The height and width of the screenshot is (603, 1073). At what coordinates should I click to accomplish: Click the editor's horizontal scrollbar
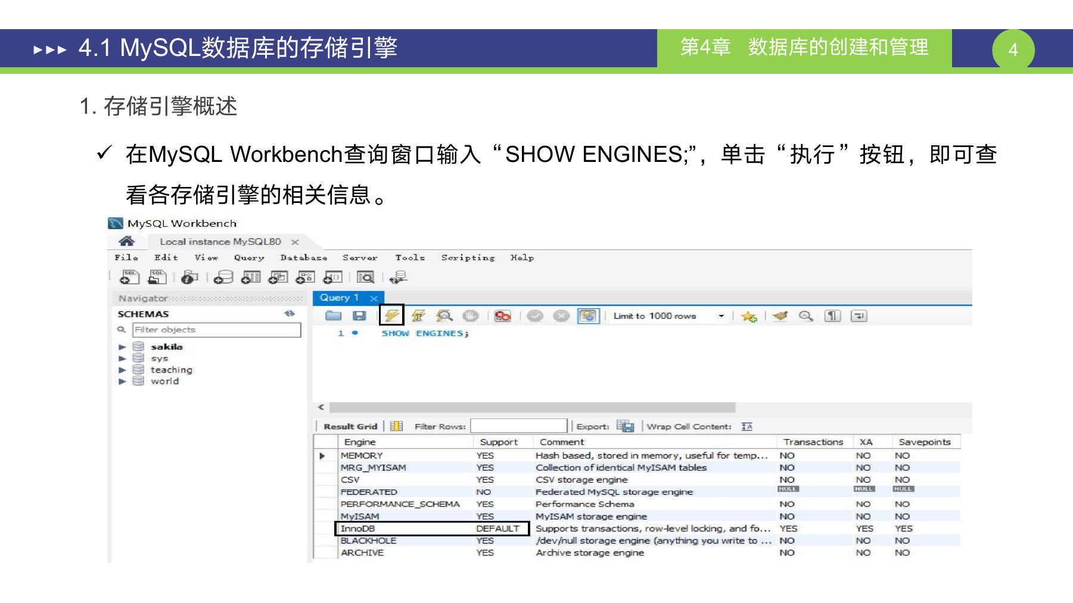coord(533,407)
